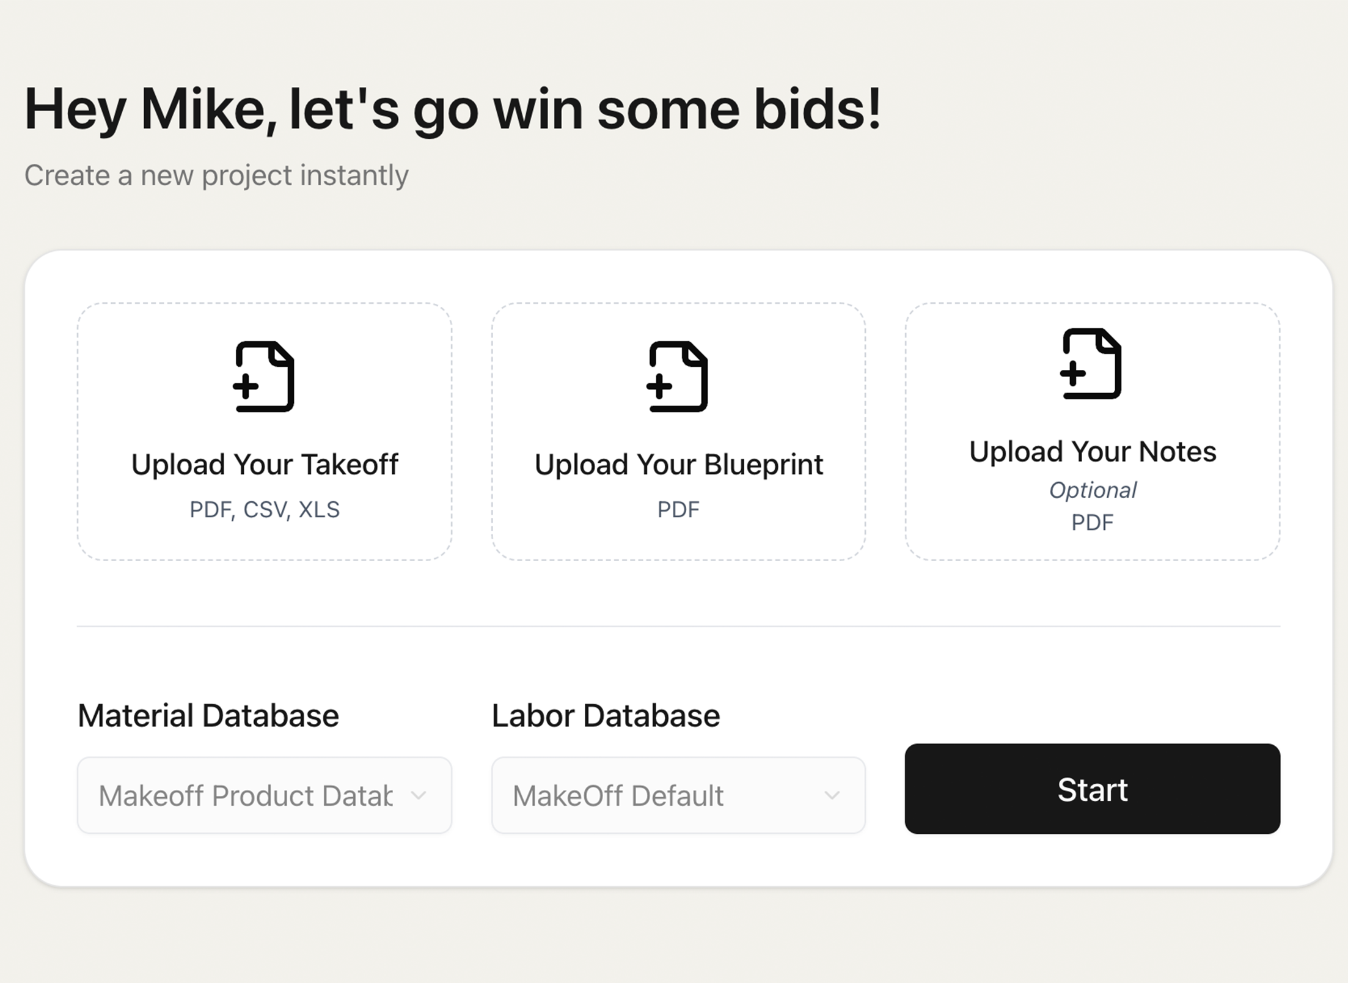The width and height of the screenshot is (1348, 983).
Task: Open the Makeoff Product Database dropdown
Action: click(265, 795)
